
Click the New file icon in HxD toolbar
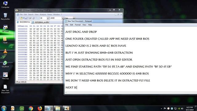point(18,18)
